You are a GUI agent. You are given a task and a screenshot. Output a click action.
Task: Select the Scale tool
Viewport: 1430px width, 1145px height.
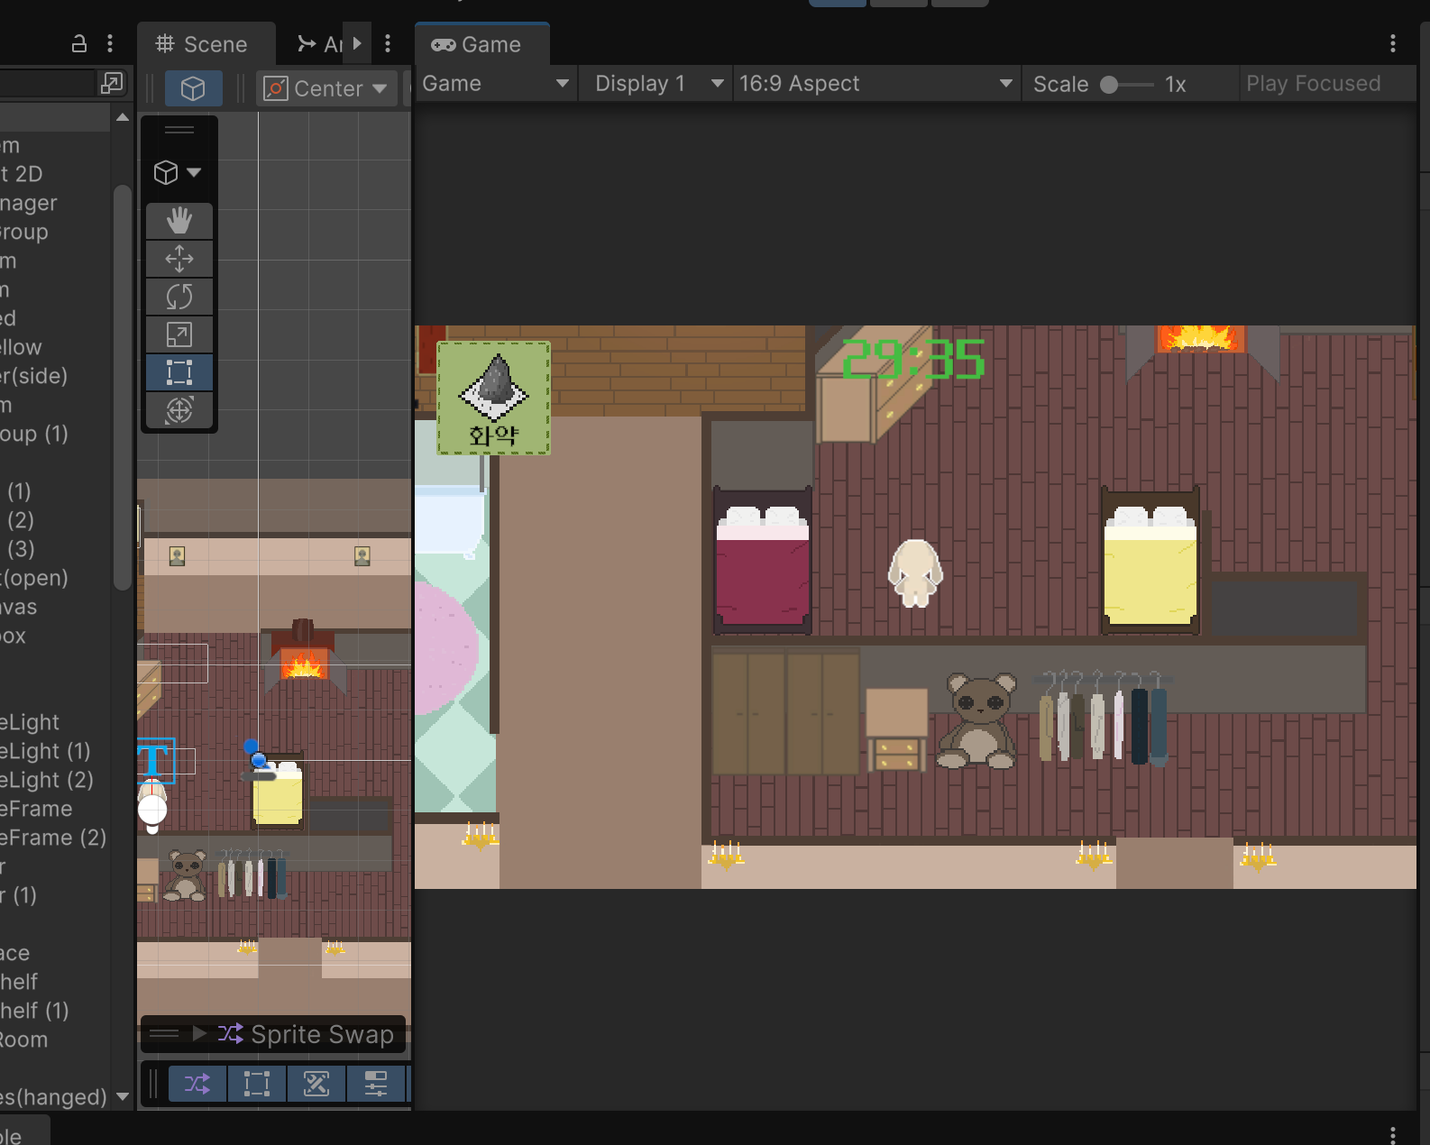pyautogui.click(x=179, y=334)
